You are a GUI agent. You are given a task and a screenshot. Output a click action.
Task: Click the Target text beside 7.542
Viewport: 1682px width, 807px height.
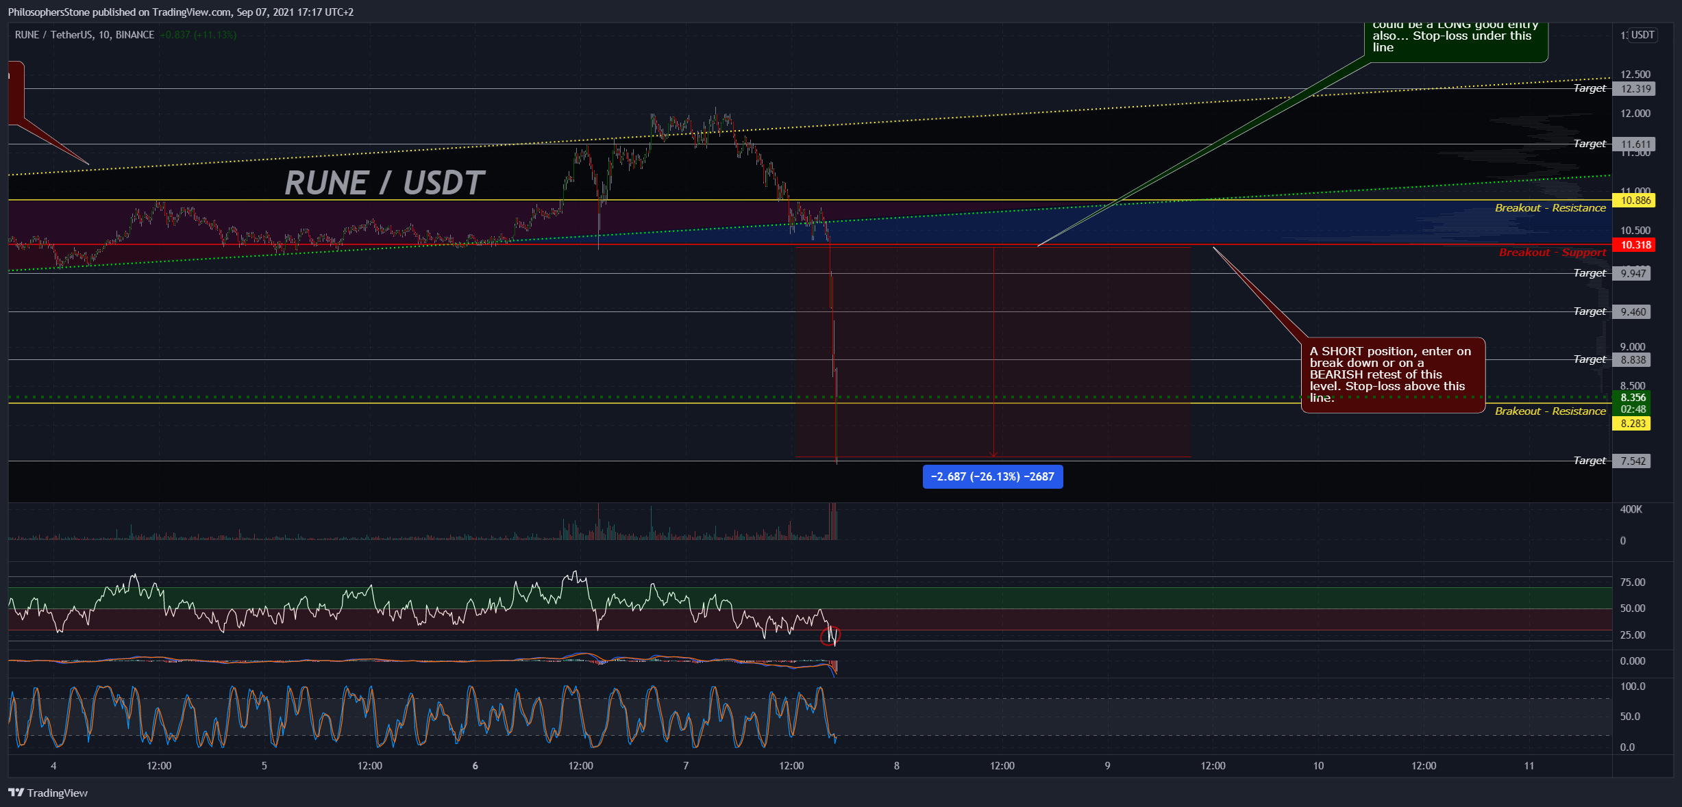pos(1590,461)
